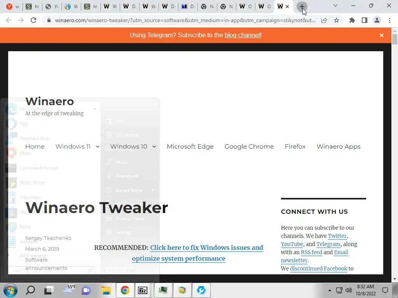Click the browser forward arrow

pyautogui.click(x=21, y=20)
